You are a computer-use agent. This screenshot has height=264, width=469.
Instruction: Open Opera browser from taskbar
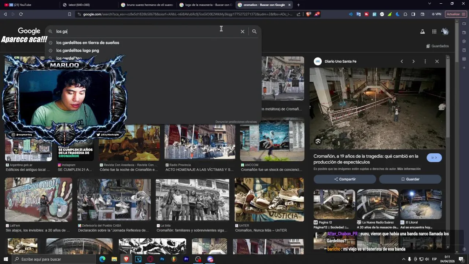(x=150, y=259)
